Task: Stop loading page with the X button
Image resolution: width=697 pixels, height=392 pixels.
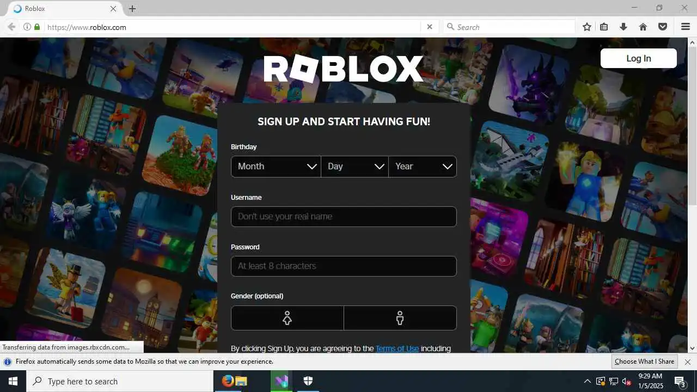Action: [x=429, y=27]
